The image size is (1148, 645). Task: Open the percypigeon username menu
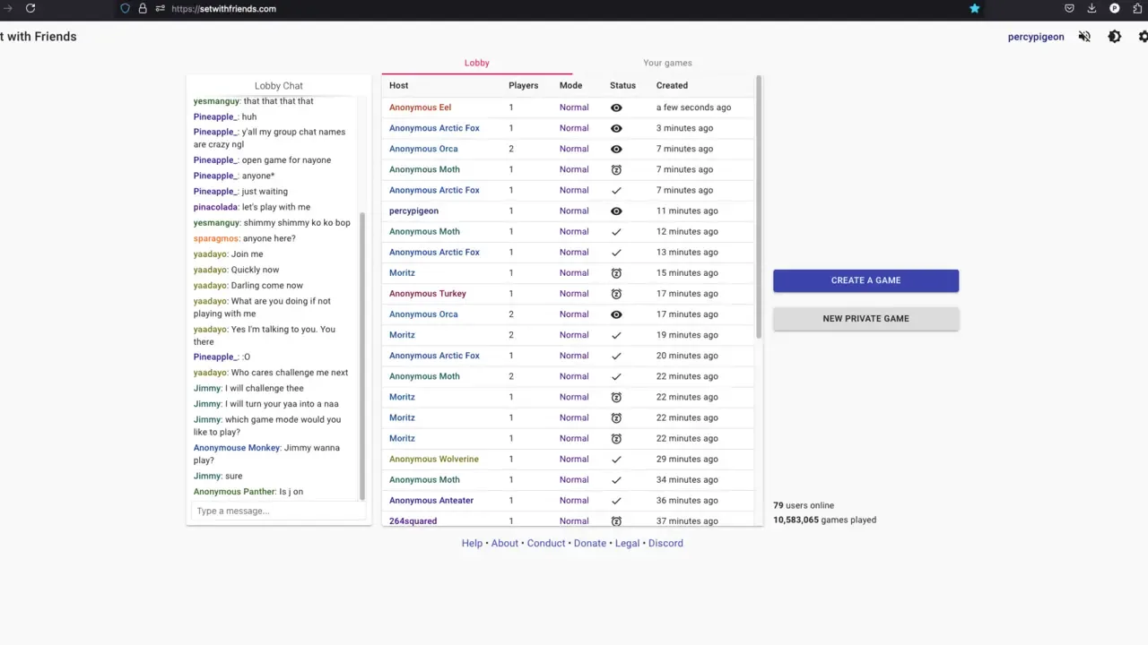tap(1036, 37)
